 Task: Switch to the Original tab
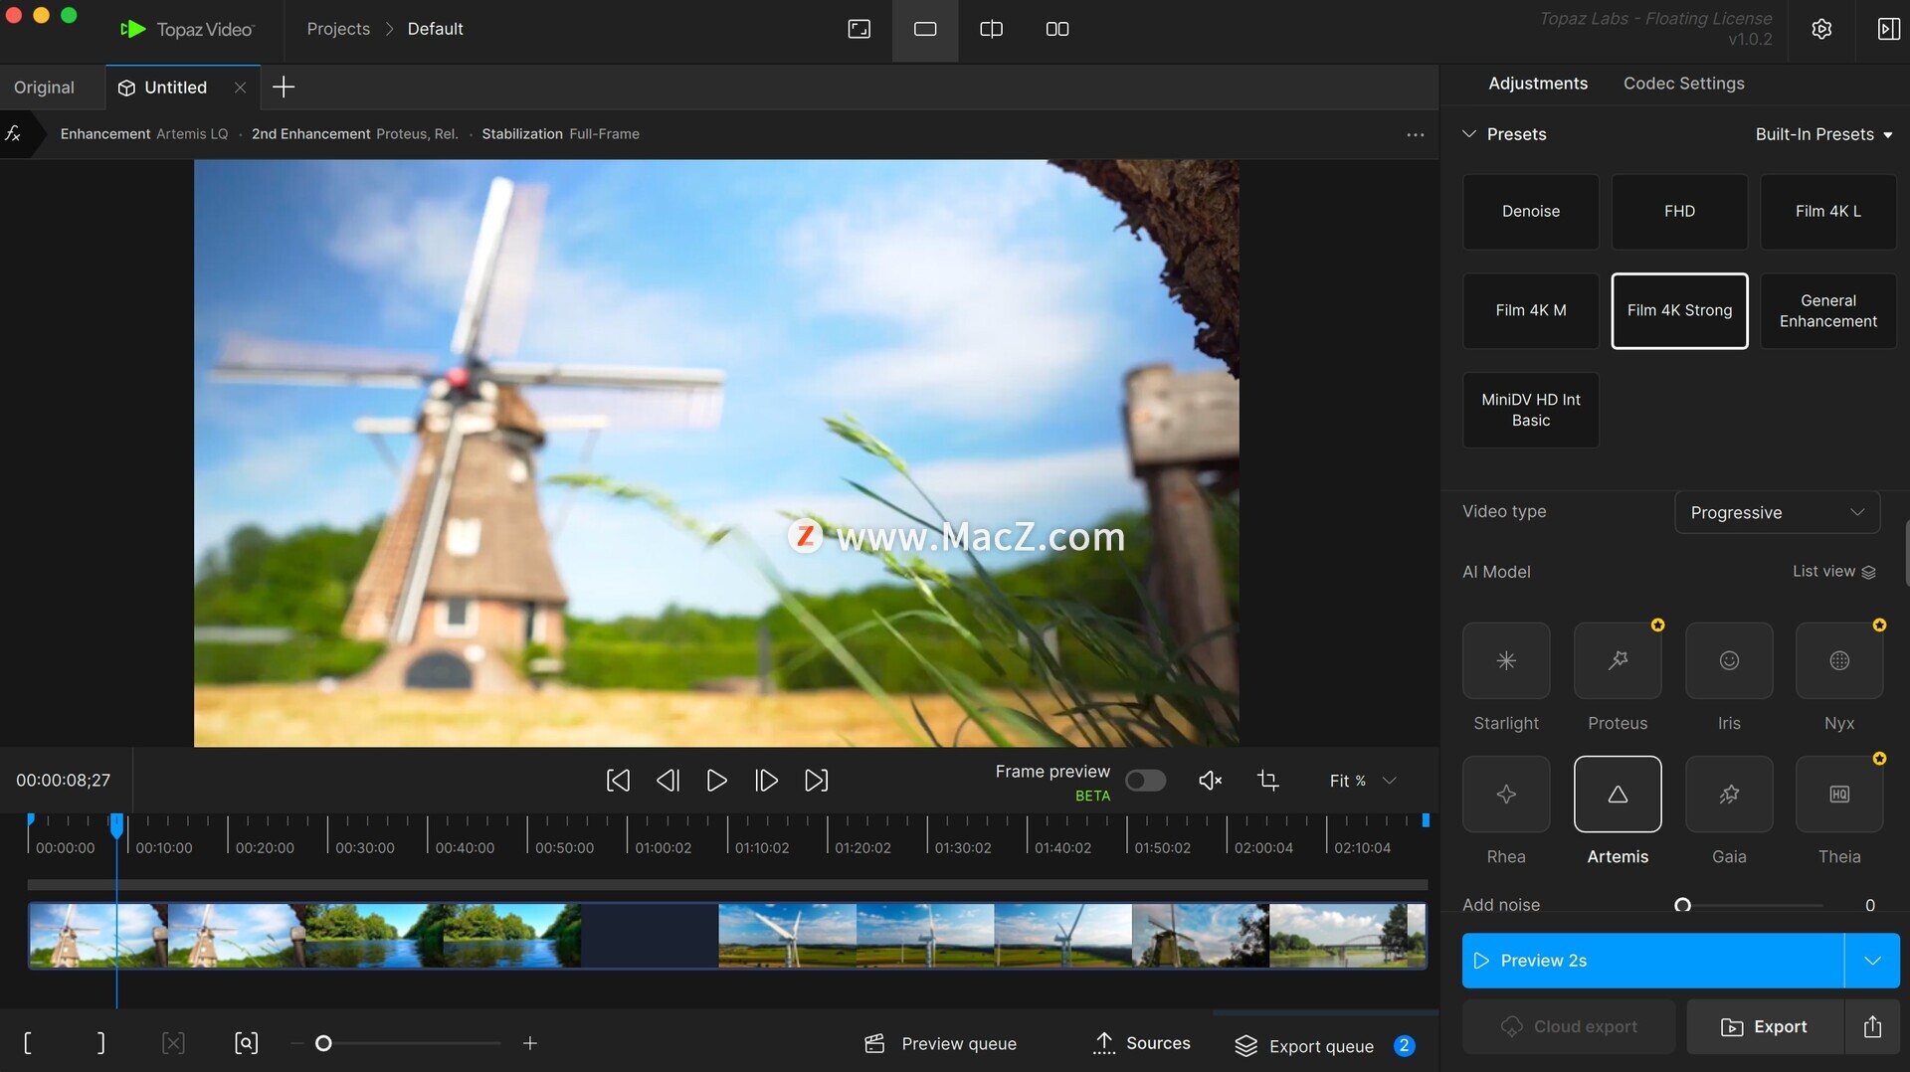(44, 88)
